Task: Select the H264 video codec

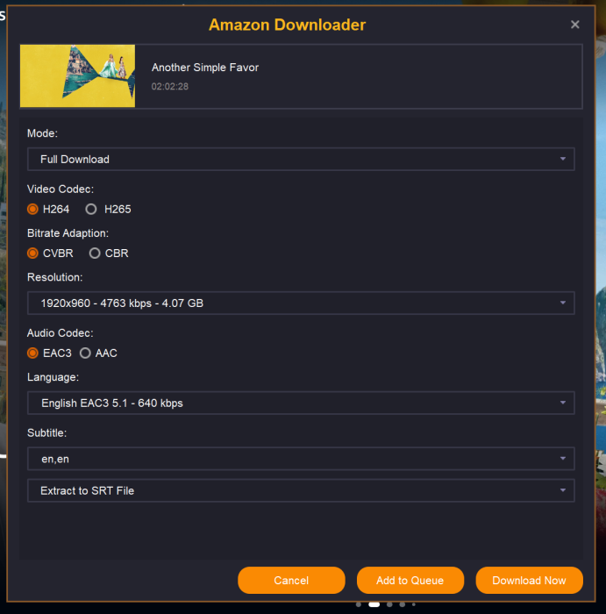Action: click(33, 210)
